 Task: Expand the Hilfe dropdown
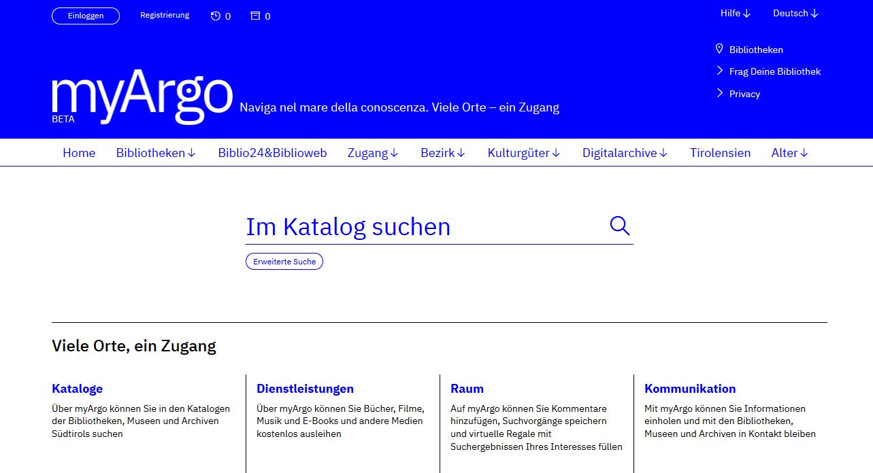[x=736, y=13]
